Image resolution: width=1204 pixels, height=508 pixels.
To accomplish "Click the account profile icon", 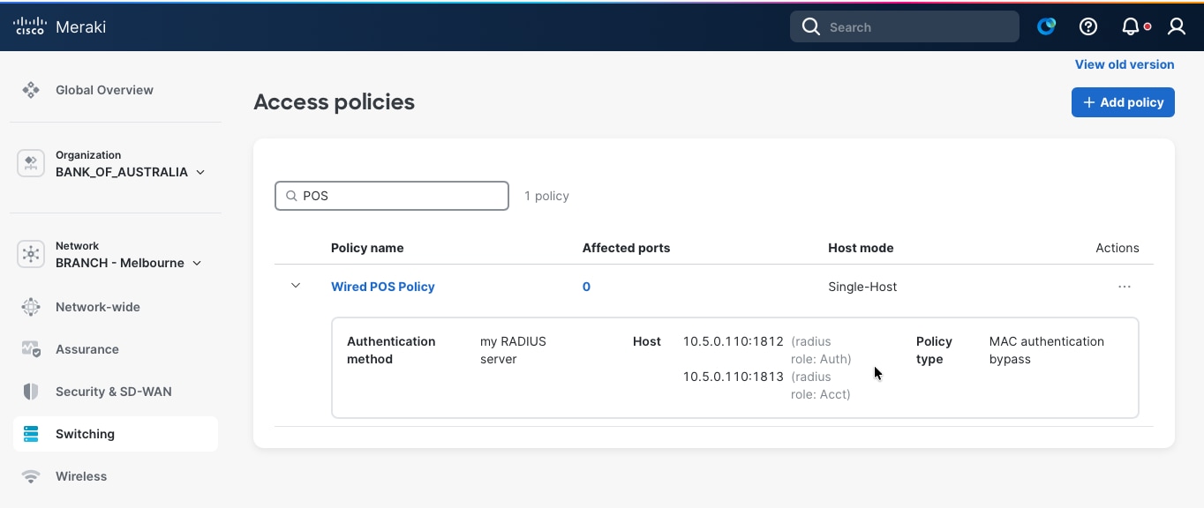I will tap(1177, 26).
